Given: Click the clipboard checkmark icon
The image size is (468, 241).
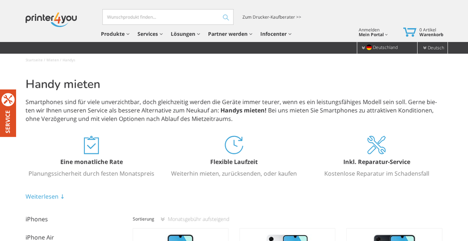Looking at the screenshot, I should tap(91, 145).
